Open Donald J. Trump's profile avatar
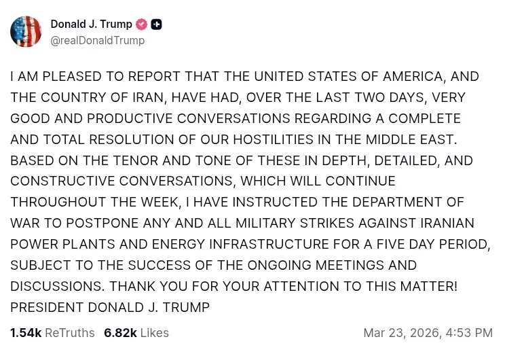505x352 pixels. click(26, 31)
